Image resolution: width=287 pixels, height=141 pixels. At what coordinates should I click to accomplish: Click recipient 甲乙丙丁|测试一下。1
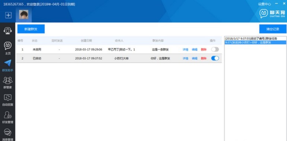pos(121,50)
